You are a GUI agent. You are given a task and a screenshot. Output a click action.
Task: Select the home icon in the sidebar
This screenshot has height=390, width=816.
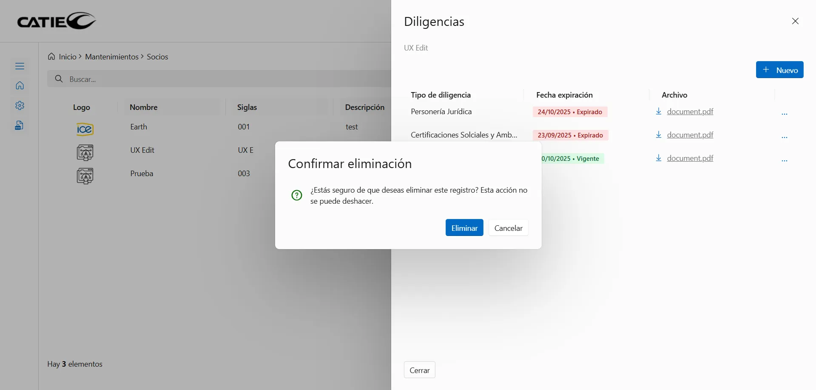point(20,85)
